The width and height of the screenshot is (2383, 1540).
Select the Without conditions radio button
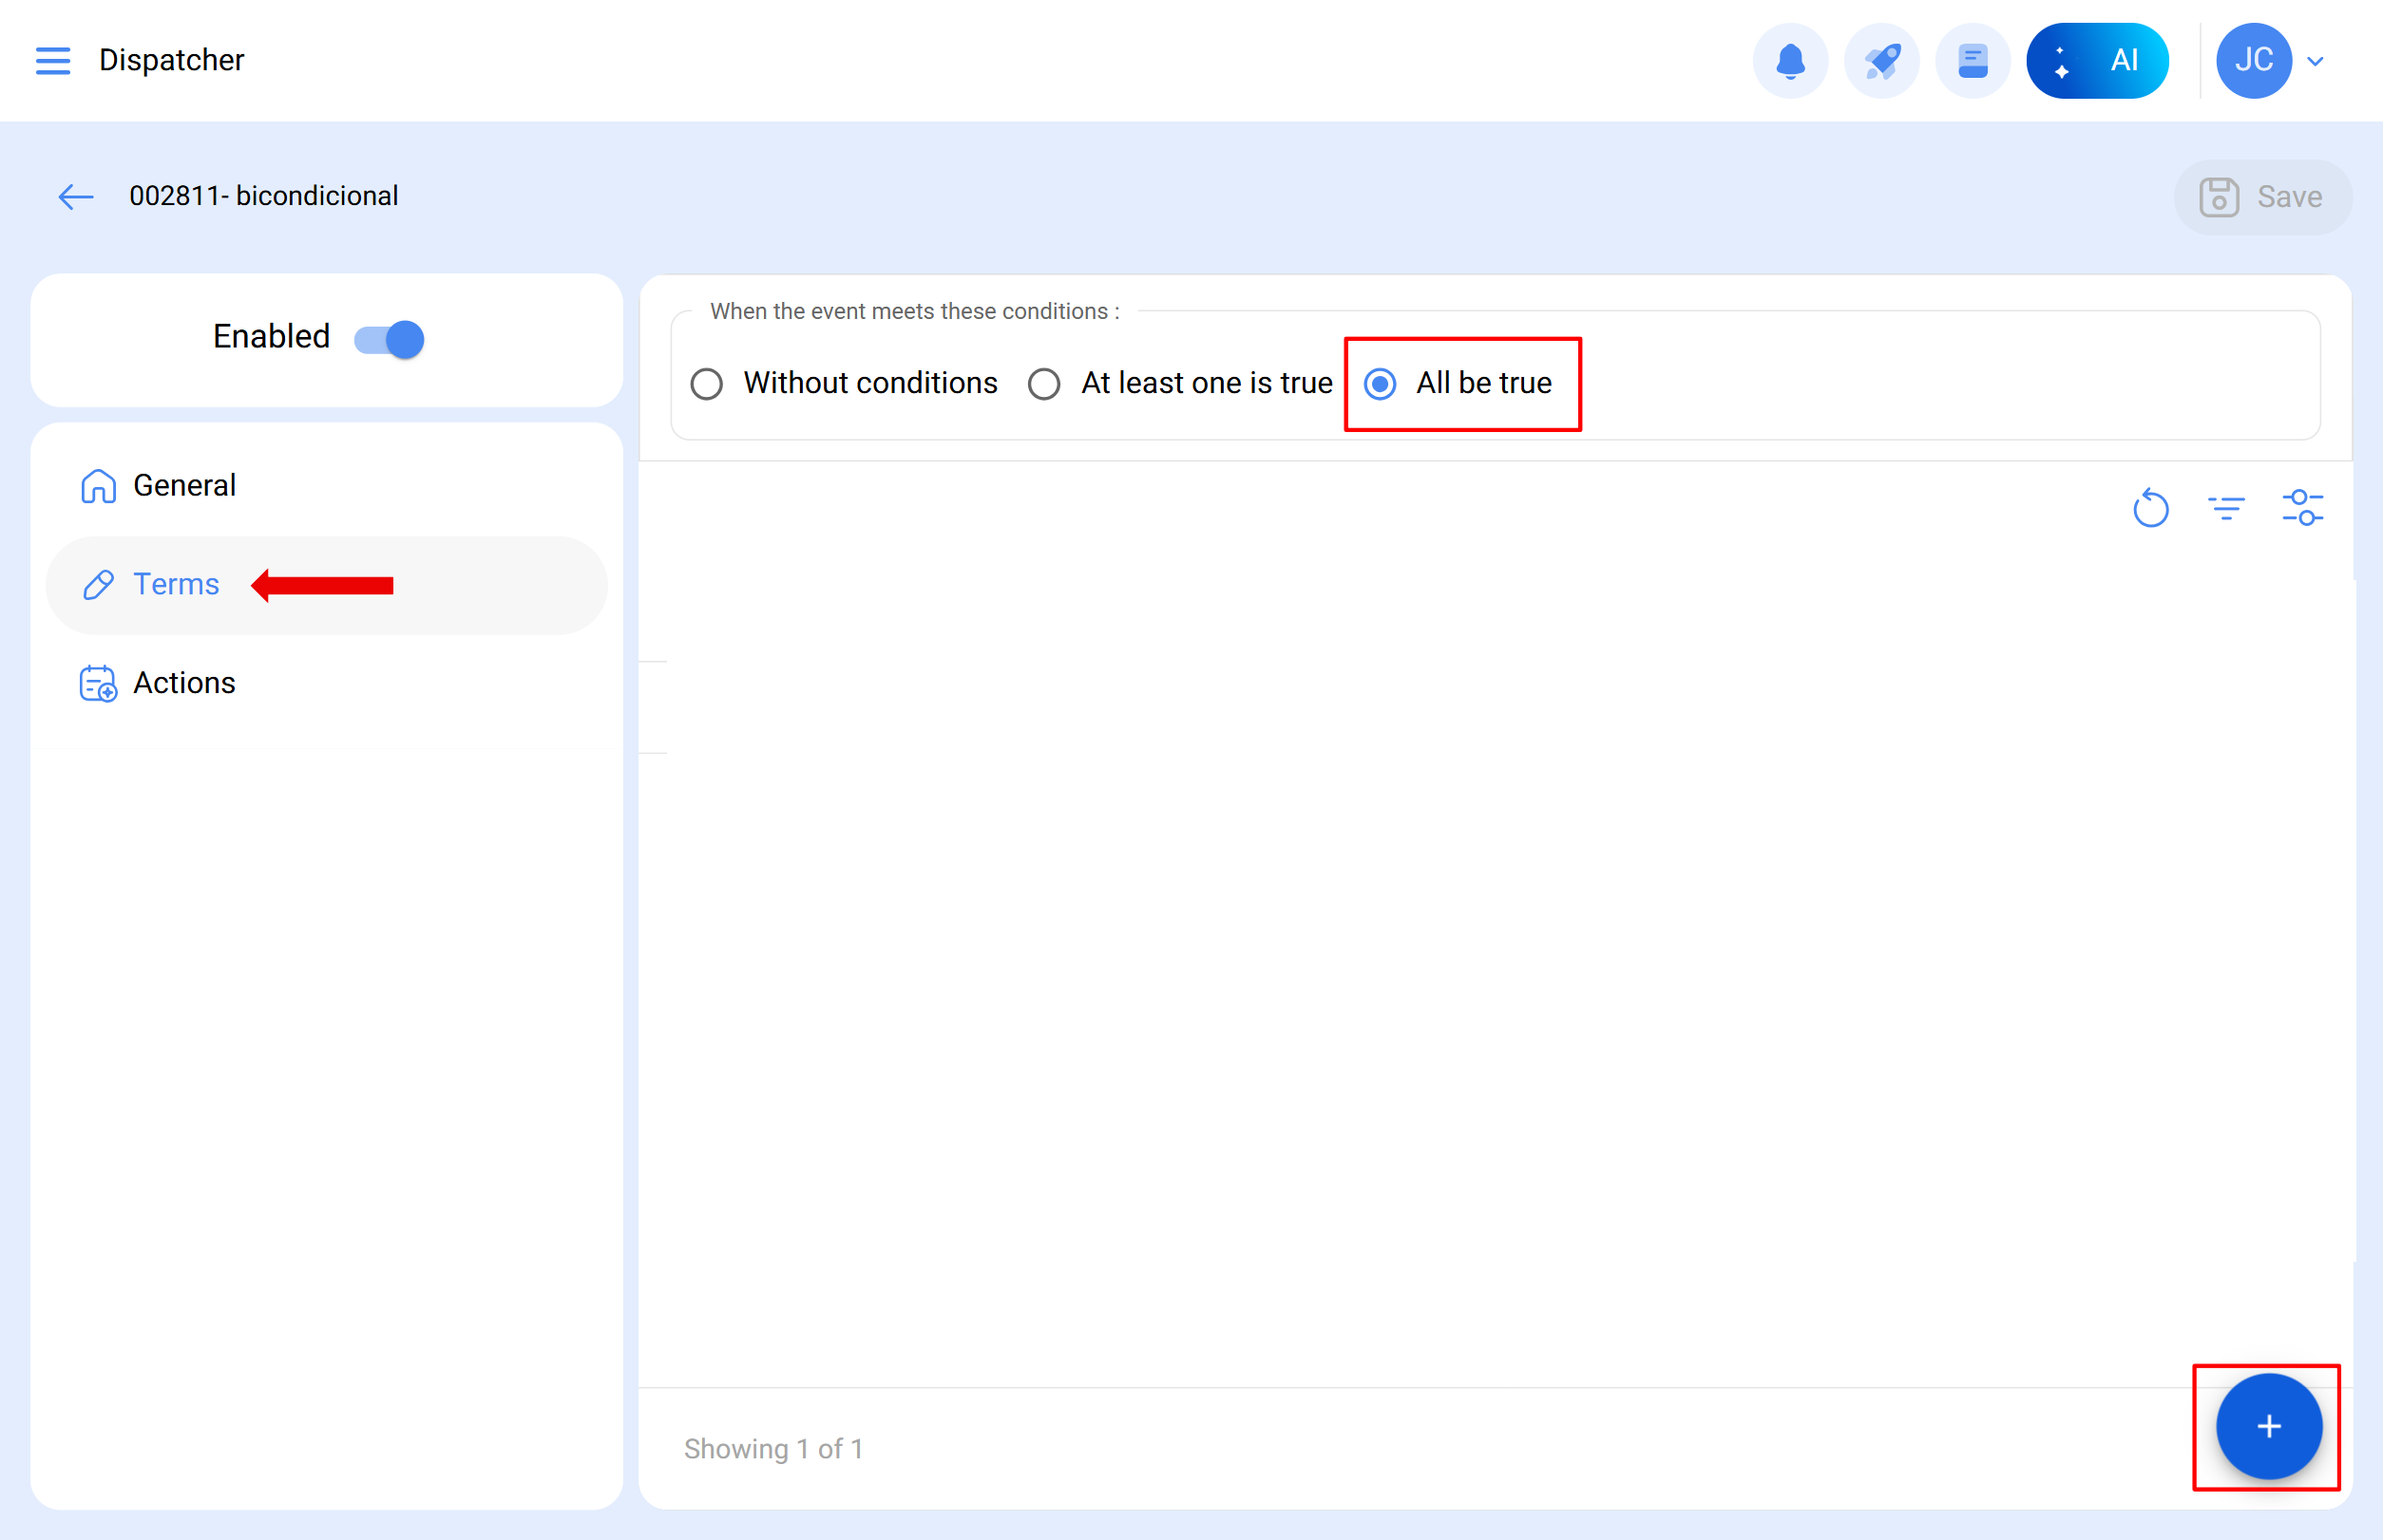click(x=708, y=383)
